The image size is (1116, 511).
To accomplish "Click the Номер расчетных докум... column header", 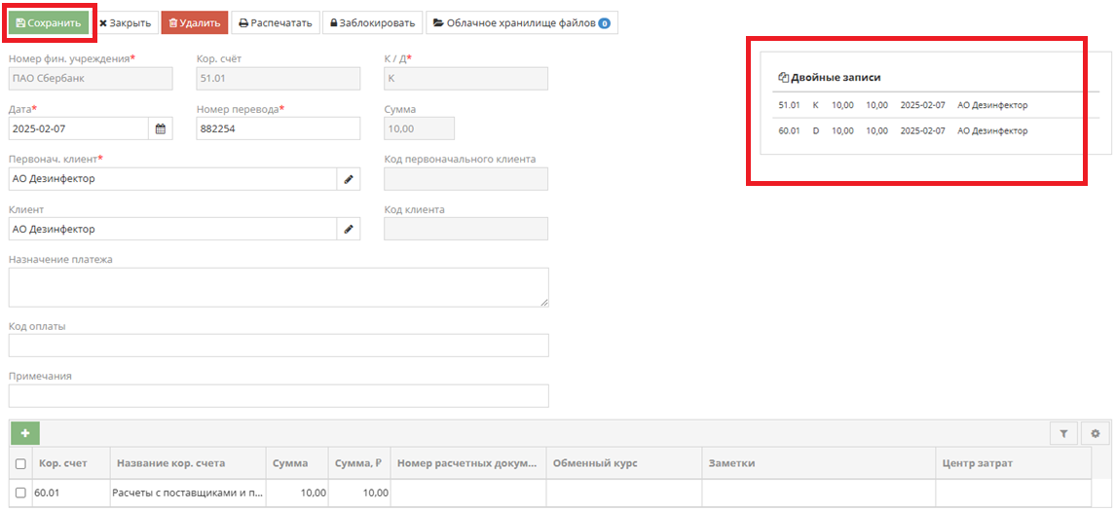I will (468, 463).
